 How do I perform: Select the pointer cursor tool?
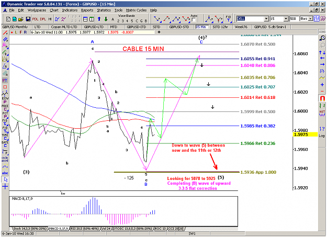click(x=5, y=179)
